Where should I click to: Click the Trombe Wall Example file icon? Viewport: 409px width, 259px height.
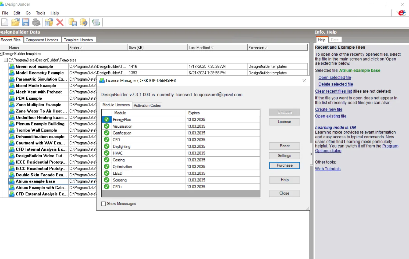click(x=12, y=130)
